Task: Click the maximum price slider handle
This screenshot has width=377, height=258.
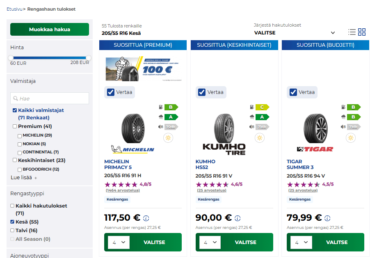Action: click(x=89, y=58)
